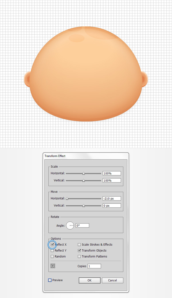This screenshot has width=172, height=298.
Task: Click the rotation angle dial
Action: 70,226
